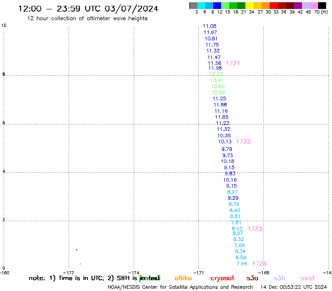Click the yellow legend color swatch
The width and height of the screenshot is (332, 291).
click(249, 5)
